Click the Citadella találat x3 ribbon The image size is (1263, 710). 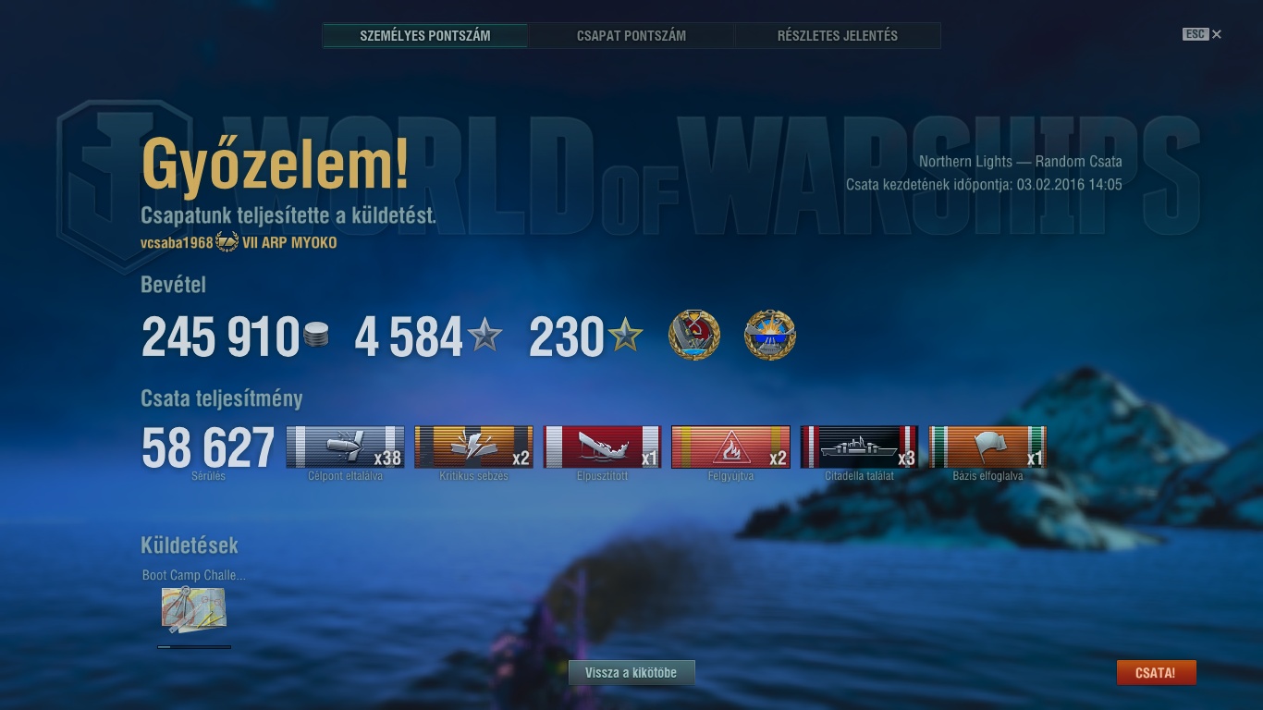[859, 447]
